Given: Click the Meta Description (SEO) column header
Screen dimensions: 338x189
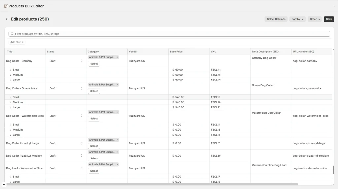Looking at the screenshot, I should pyautogui.click(x=271, y=52).
